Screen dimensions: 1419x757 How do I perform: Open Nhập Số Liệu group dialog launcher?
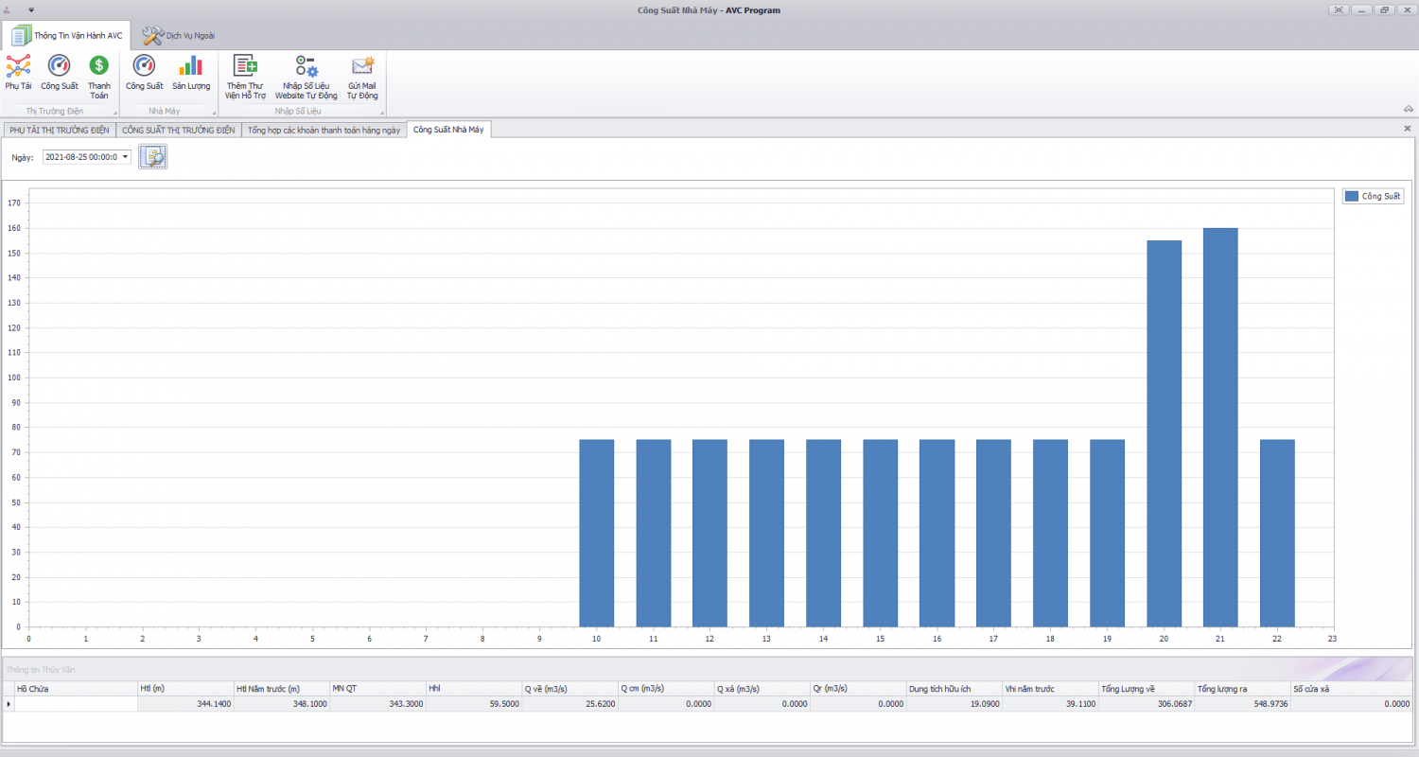click(x=382, y=112)
